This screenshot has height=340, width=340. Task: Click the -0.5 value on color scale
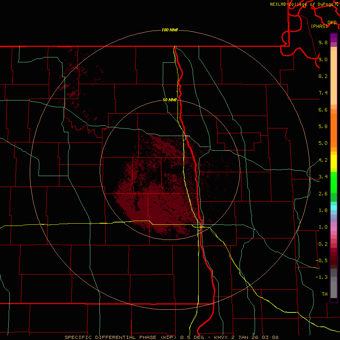(321, 261)
